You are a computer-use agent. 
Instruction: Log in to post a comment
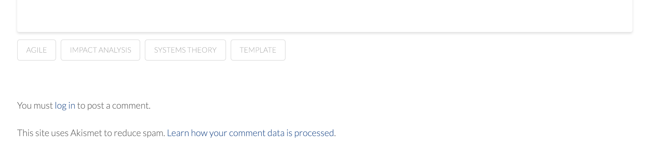click(x=65, y=106)
